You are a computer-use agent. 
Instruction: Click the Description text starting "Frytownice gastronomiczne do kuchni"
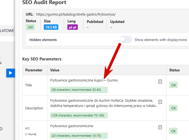(103, 103)
